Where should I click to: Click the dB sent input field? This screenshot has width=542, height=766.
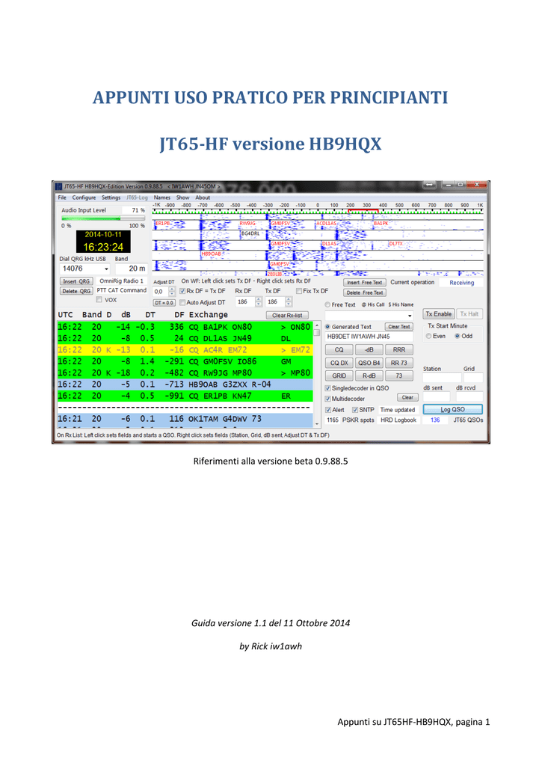click(x=436, y=396)
